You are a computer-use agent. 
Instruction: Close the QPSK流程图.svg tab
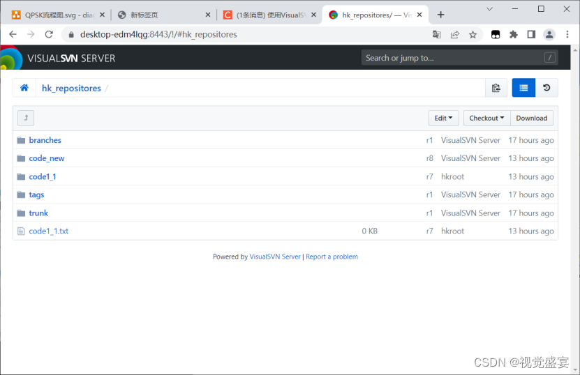pos(103,15)
